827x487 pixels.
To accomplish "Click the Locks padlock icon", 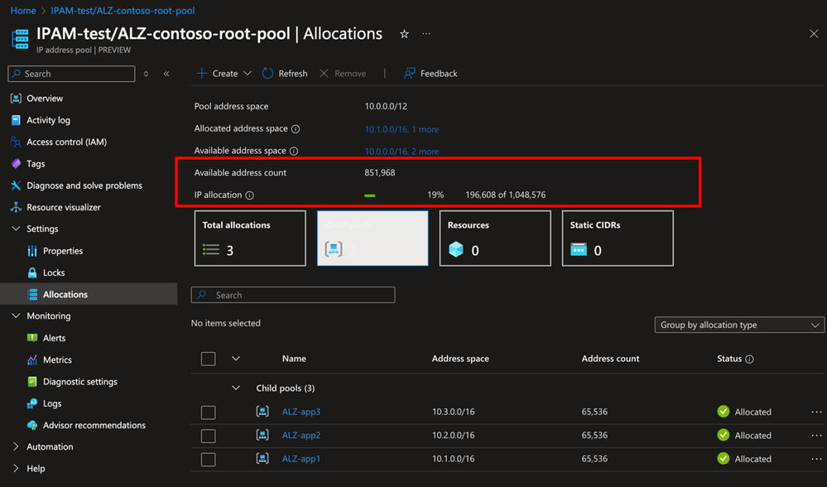I will pos(32,272).
